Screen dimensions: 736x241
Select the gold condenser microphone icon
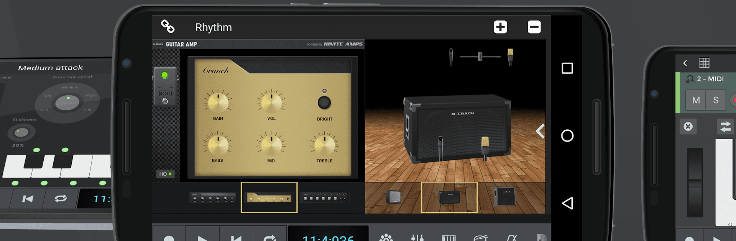(x=510, y=57)
